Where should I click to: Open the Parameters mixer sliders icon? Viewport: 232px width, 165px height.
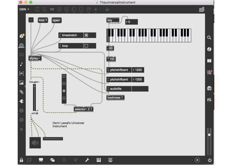tap(209, 100)
